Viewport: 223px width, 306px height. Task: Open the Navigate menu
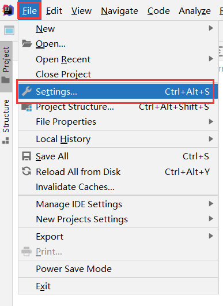[119, 10]
